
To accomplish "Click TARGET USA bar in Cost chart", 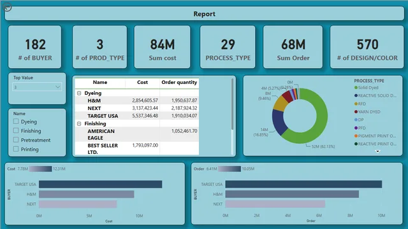I will 101,184.
